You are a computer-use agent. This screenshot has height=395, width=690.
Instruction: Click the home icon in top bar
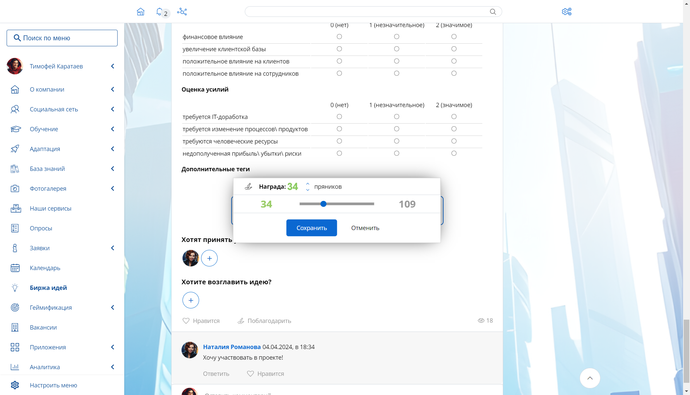pos(140,12)
